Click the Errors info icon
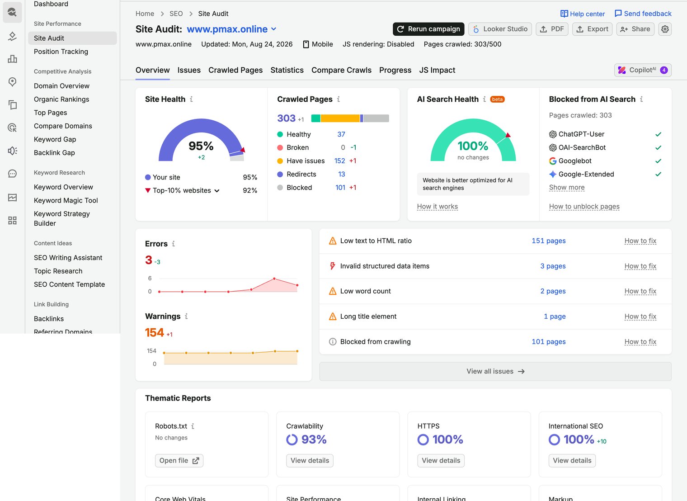This screenshot has height=501, width=687. [173, 244]
